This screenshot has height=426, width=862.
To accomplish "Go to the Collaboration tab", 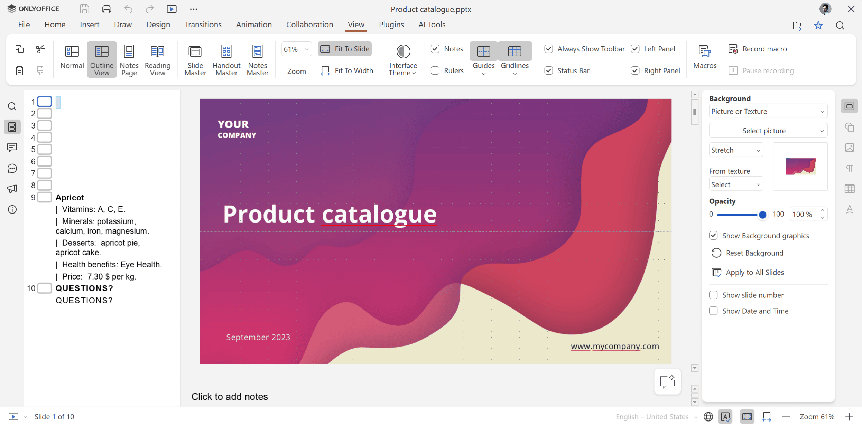I will click(309, 25).
